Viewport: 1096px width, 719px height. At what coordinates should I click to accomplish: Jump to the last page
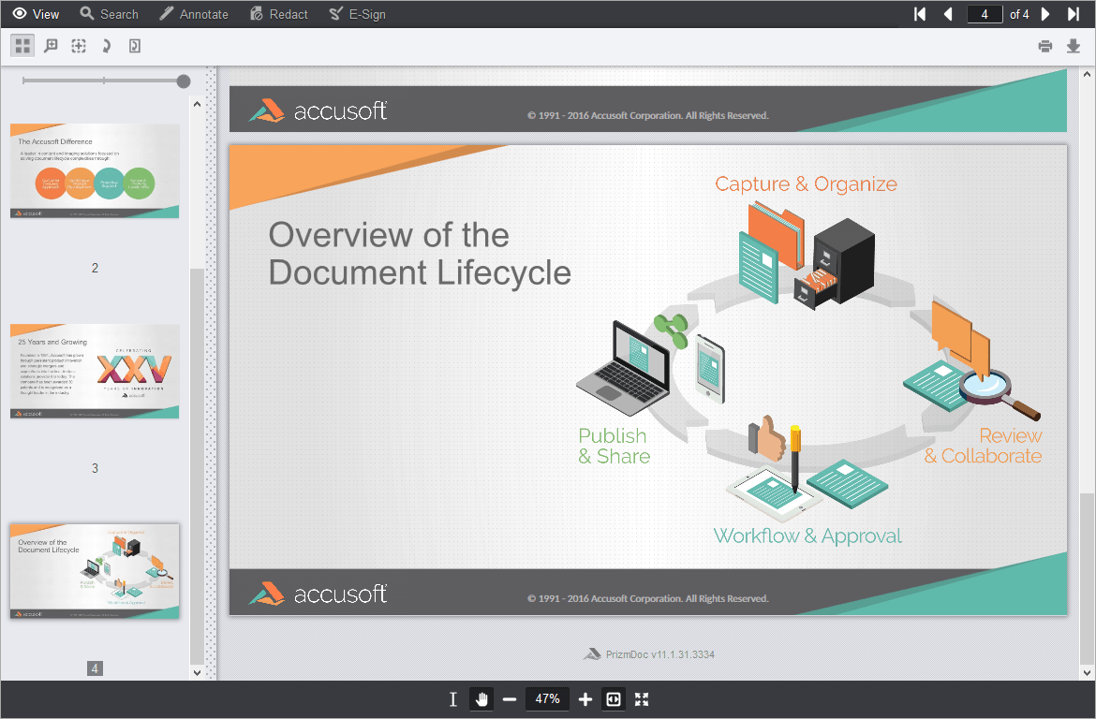[1073, 14]
